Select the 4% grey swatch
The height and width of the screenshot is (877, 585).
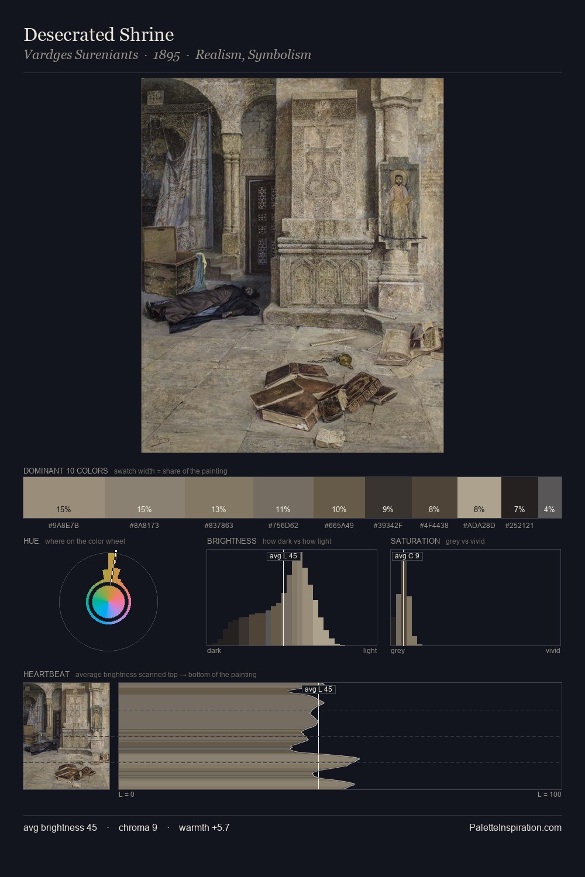(550, 498)
